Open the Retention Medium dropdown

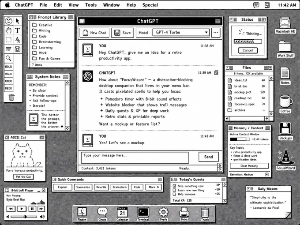[267, 174]
